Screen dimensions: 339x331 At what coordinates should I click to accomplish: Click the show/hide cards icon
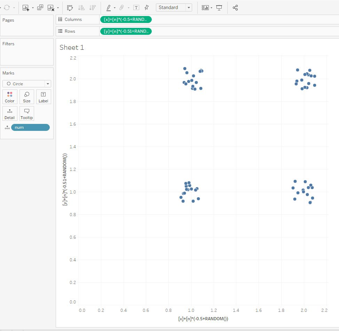pos(205,8)
